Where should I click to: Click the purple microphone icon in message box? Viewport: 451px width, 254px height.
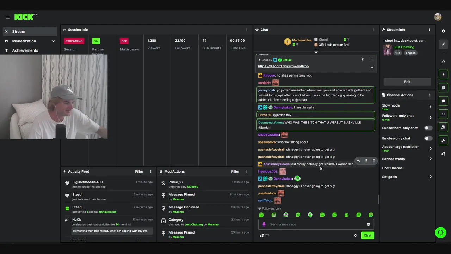pos(264,224)
